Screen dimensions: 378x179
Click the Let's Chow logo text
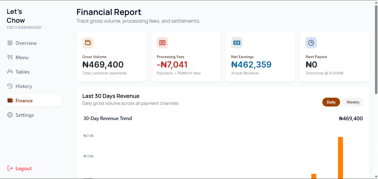point(16,16)
